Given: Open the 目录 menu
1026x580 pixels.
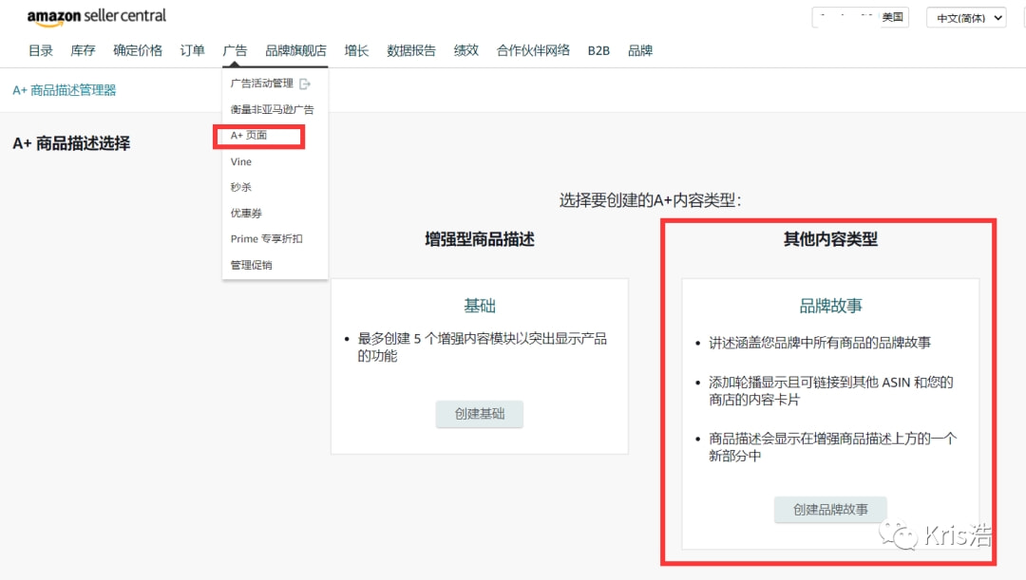Looking at the screenshot, I should (41, 50).
